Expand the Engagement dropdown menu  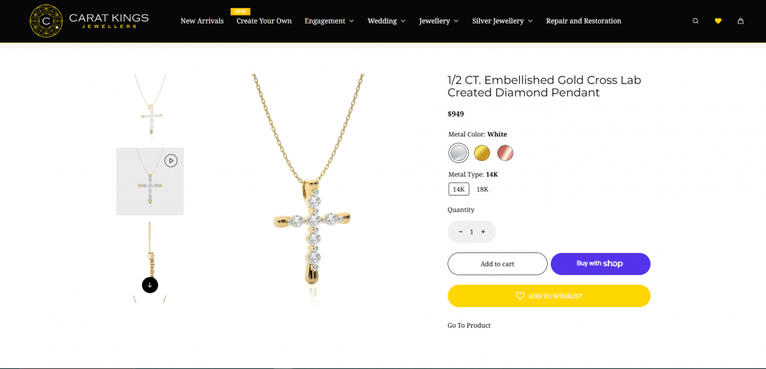(x=329, y=21)
